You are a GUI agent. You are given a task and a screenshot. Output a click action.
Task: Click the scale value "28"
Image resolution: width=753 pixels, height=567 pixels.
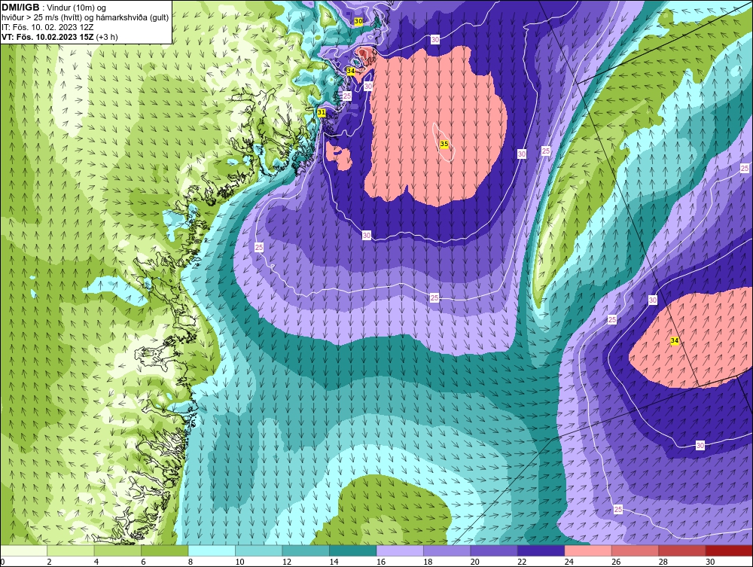pyautogui.click(x=663, y=562)
